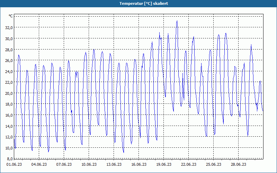This screenshot has width=277, height=173.
Task: Click the 22.06.23 date label
Action: (x=188, y=165)
